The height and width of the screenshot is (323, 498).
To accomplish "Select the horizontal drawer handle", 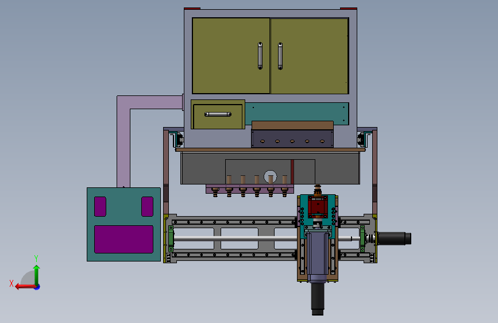I will (x=218, y=114).
